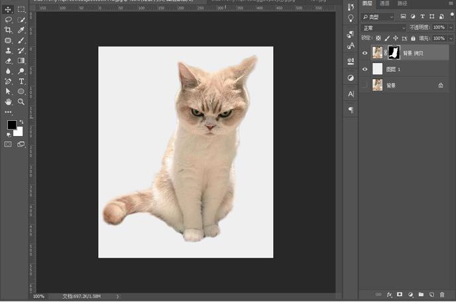Delete the selected layer

pyautogui.click(x=442, y=295)
